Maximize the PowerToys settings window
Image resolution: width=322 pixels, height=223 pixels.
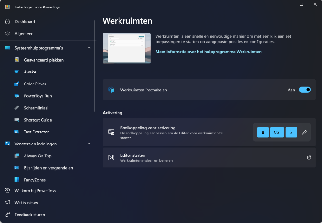pos(301,4)
